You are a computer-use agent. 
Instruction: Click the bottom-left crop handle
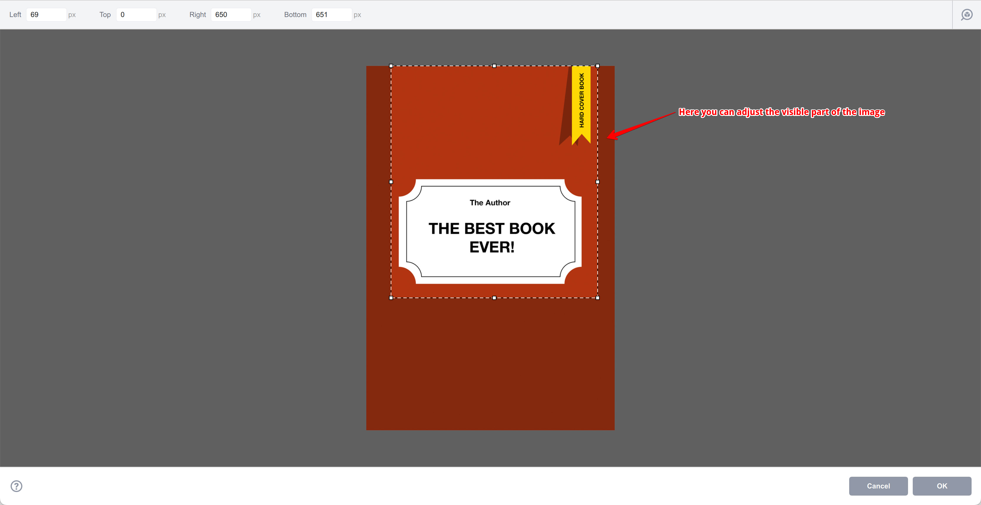391,298
